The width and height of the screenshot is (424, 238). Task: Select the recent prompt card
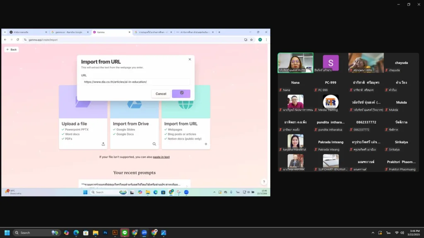135,184
